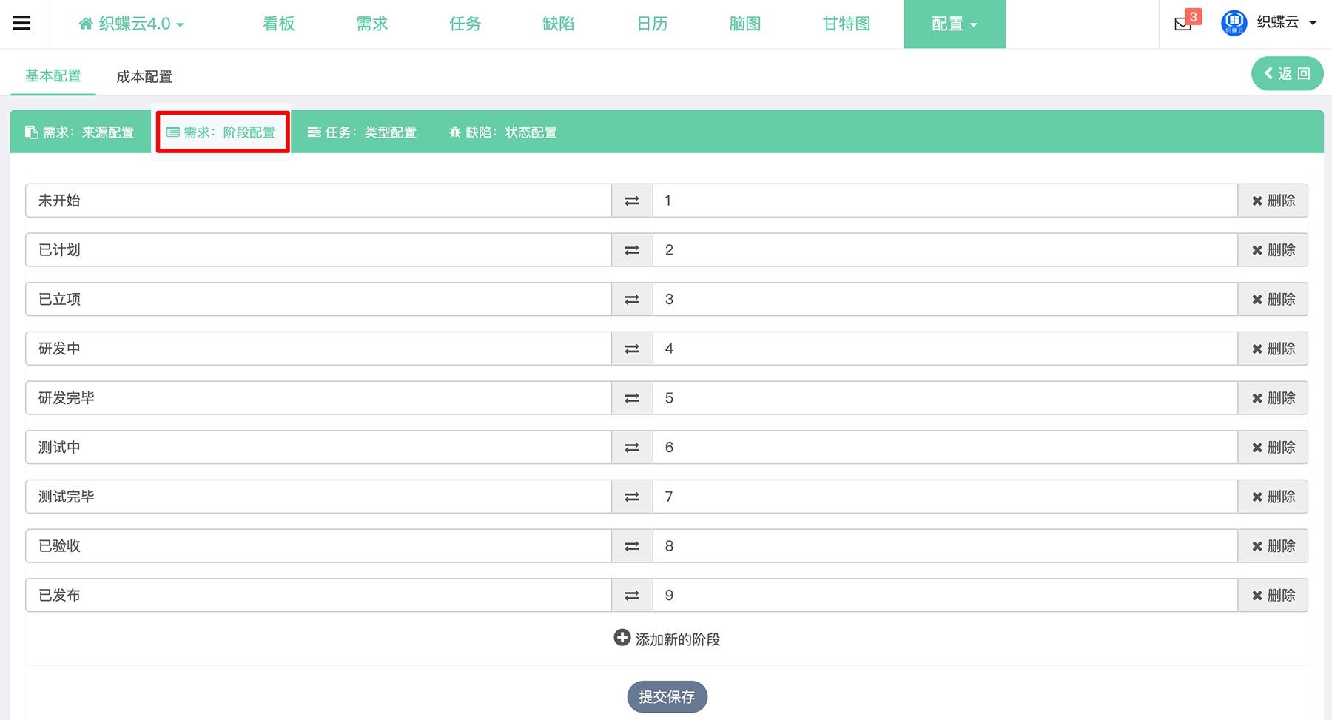Screen dimensions: 1332x720
Task: Click the order field with value 8
Action: pyautogui.click(x=945, y=546)
